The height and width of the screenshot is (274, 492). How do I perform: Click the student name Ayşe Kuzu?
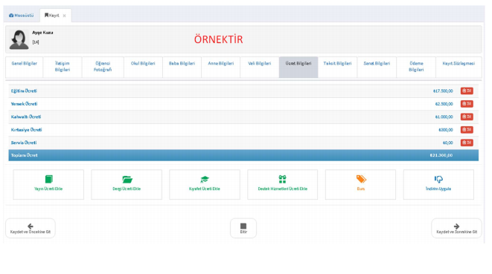(x=42, y=33)
